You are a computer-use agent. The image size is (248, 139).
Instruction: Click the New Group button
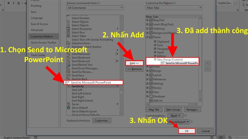point(173,110)
